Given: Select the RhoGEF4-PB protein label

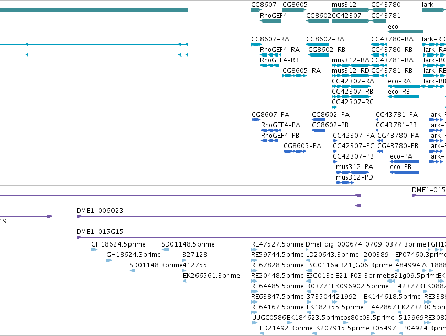Looking at the screenshot, I should coord(280,136).
